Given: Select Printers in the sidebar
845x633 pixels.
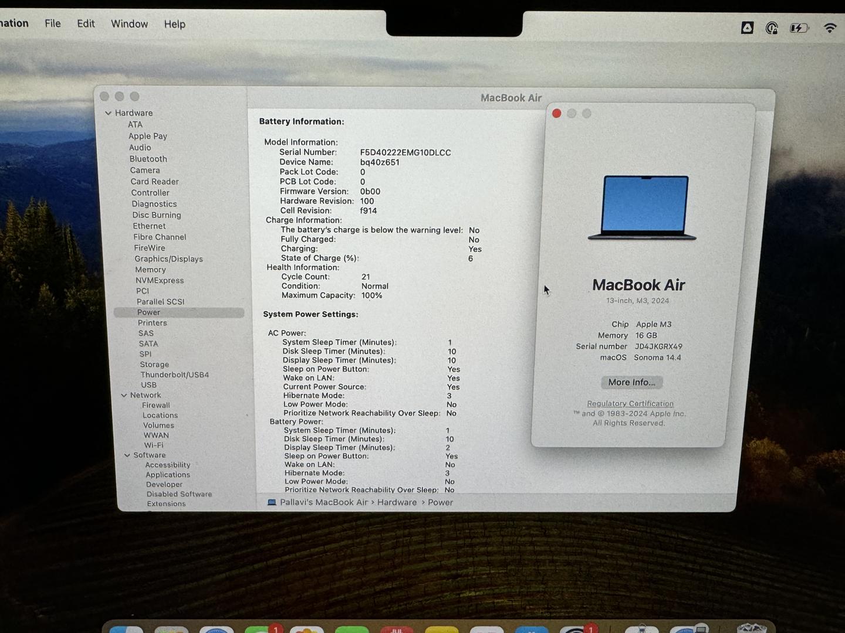Looking at the screenshot, I should (153, 323).
